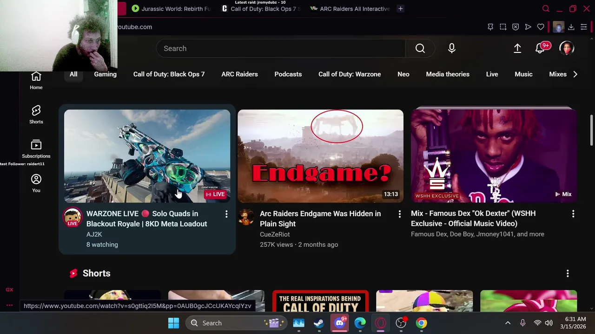Open Discord from the taskbar
This screenshot has height=334, width=595.
(x=339, y=323)
